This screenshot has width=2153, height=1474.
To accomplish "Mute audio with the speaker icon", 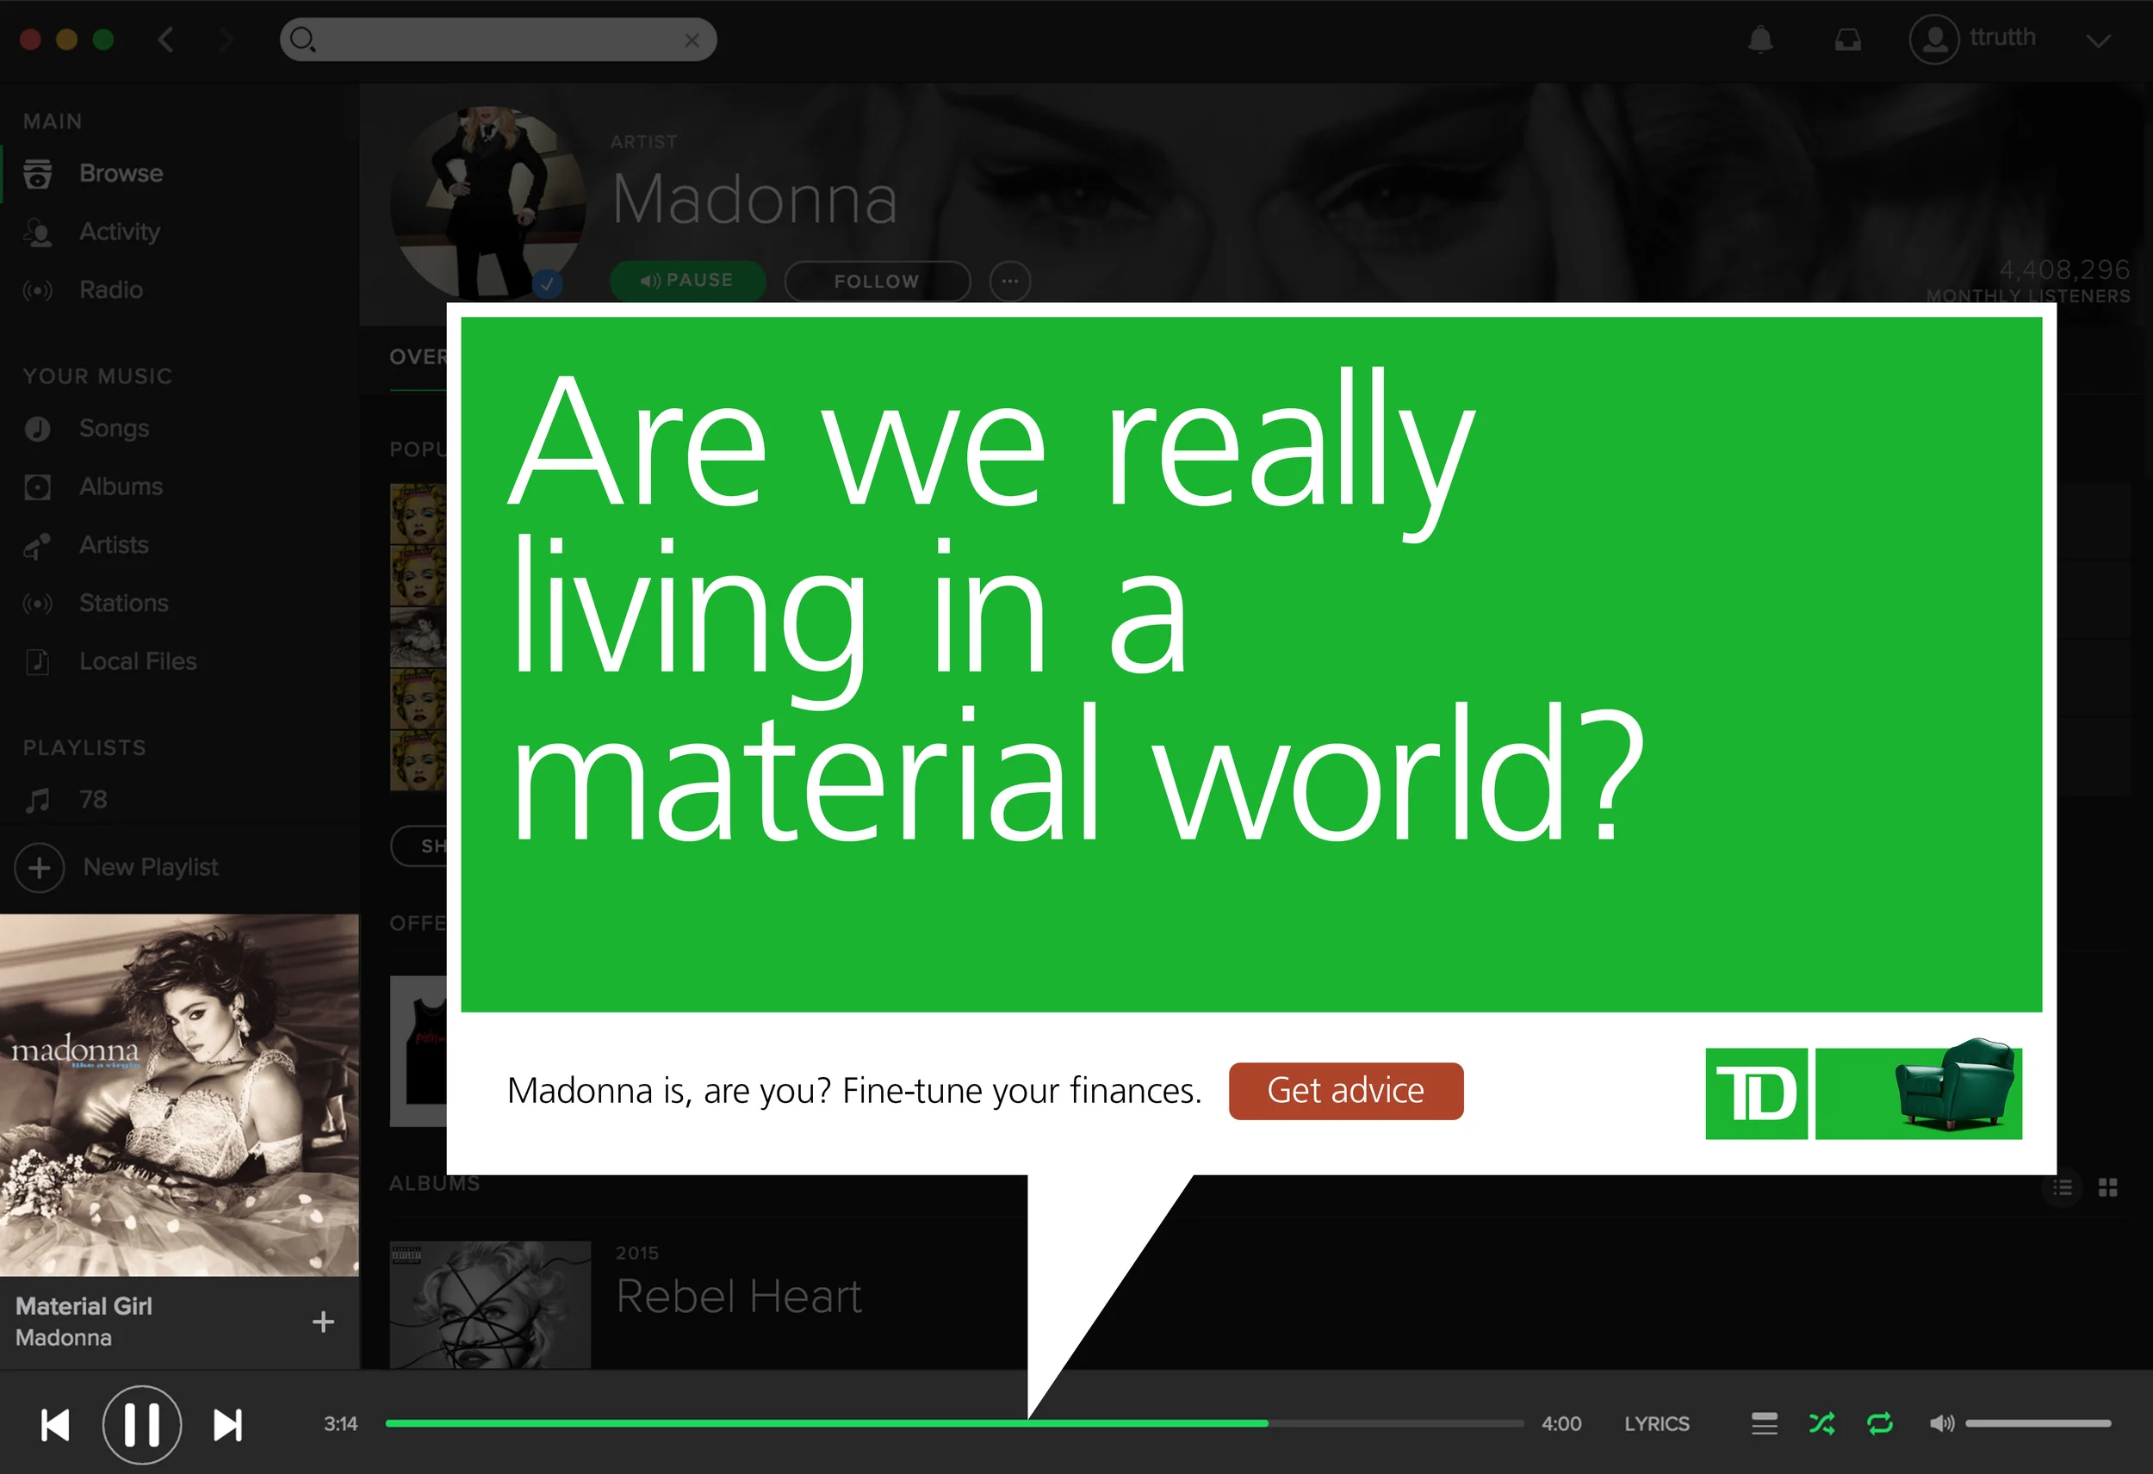I will 1941,1424.
